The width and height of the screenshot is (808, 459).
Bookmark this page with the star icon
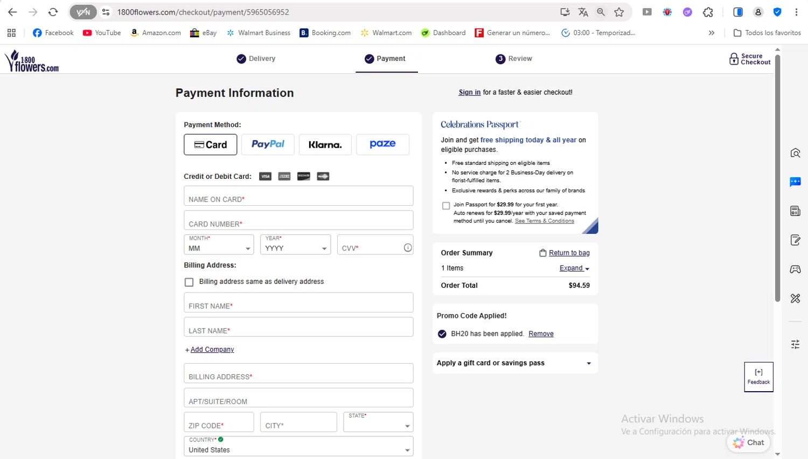point(619,12)
